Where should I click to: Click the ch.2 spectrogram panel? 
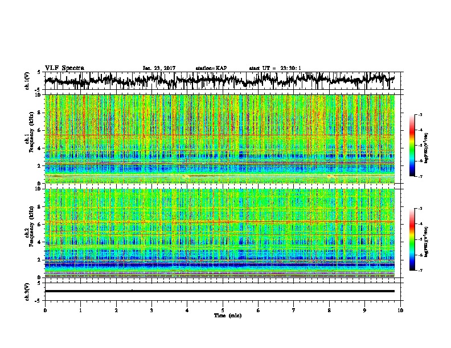click(x=220, y=233)
